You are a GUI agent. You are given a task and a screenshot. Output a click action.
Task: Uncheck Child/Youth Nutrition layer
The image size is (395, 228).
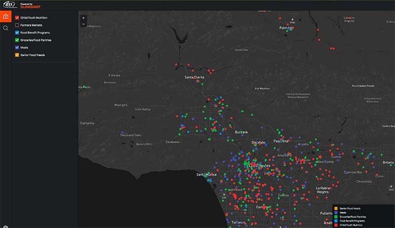[17, 18]
